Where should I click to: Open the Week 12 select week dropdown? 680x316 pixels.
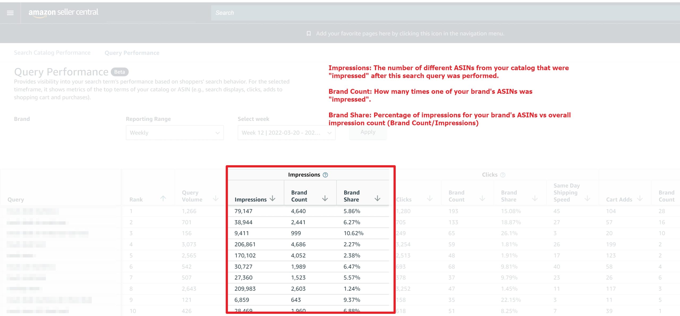(x=287, y=133)
